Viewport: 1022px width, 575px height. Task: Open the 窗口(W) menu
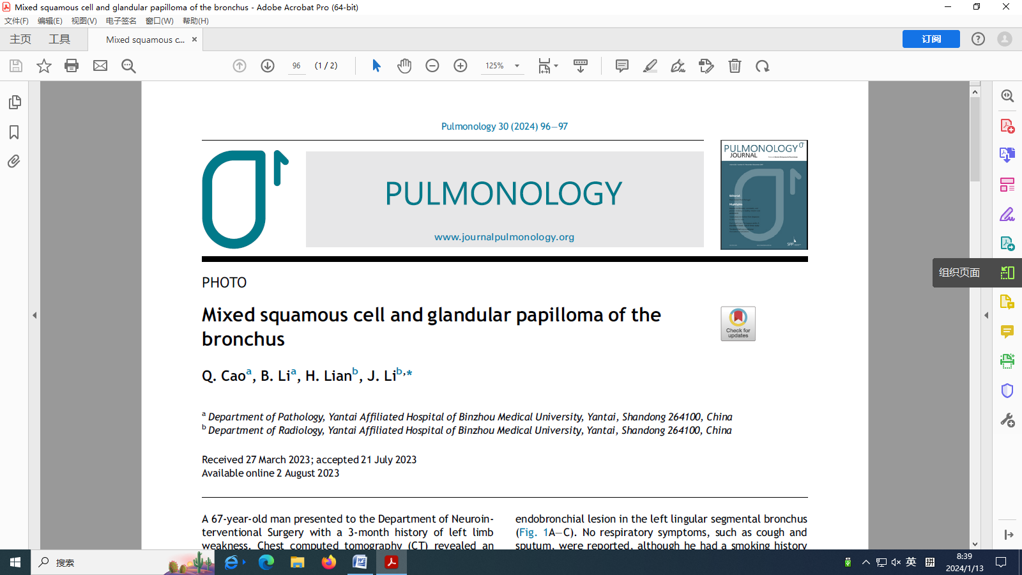click(160, 20)
